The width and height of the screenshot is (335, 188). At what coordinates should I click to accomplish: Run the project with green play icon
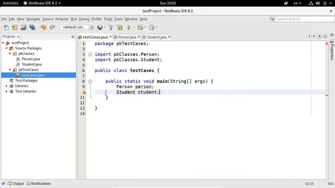pos(129,27)
